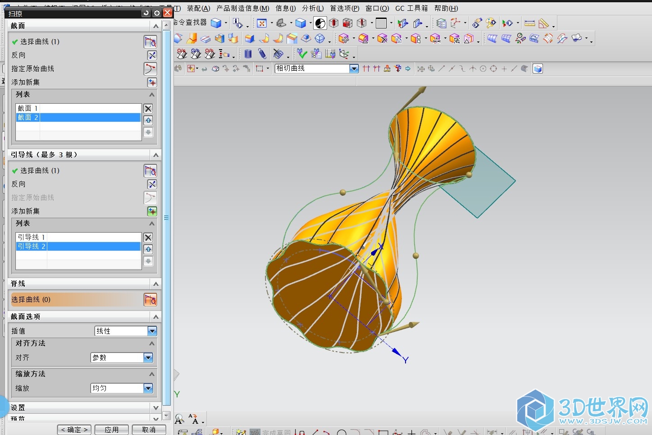Click specify origin curve icon in section
This screenshot has height=435, width=652.
(150, 69)
